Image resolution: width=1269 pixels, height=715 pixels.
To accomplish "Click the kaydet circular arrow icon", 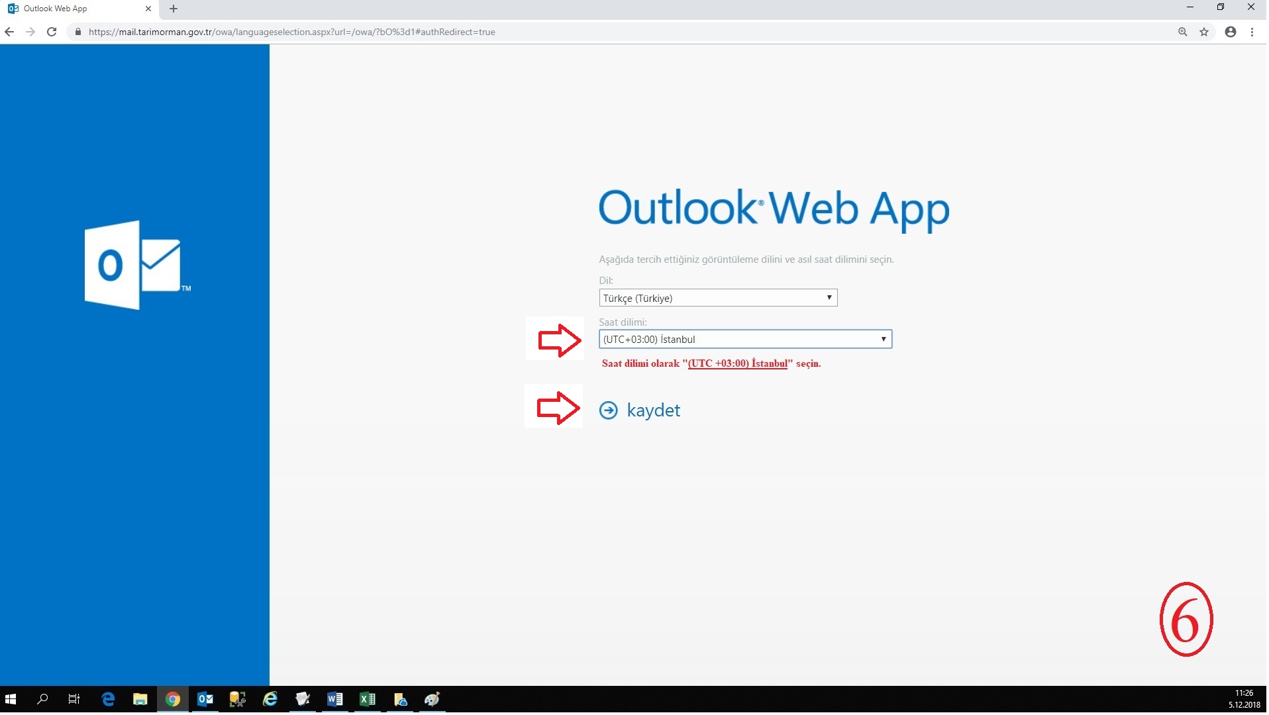I will (x=608, y=410).
